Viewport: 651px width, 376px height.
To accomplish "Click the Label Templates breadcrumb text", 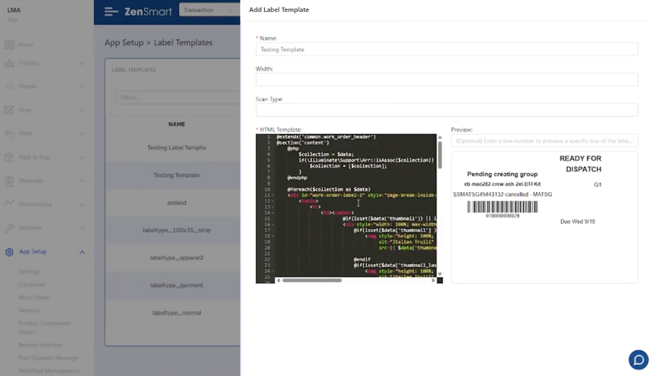I will coord(183,42).
